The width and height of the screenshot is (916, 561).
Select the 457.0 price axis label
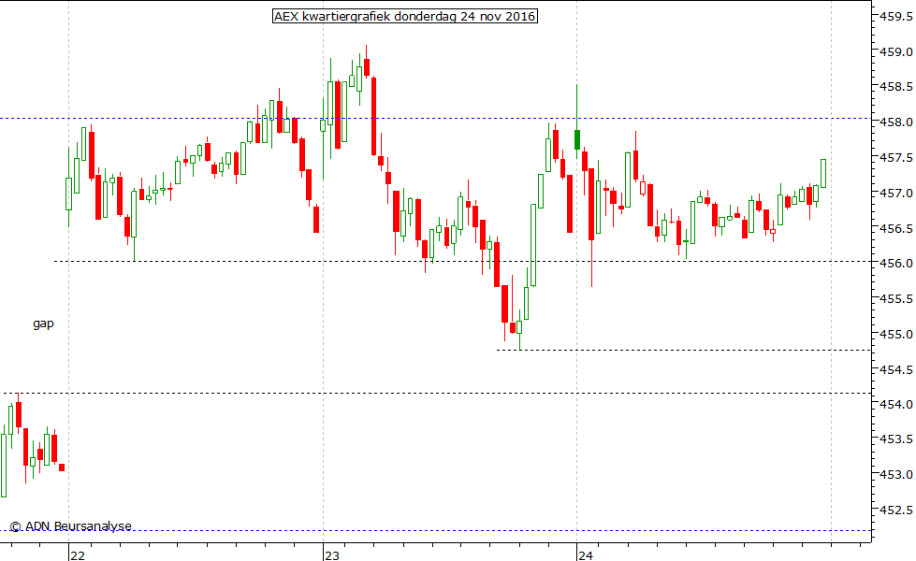896,194
